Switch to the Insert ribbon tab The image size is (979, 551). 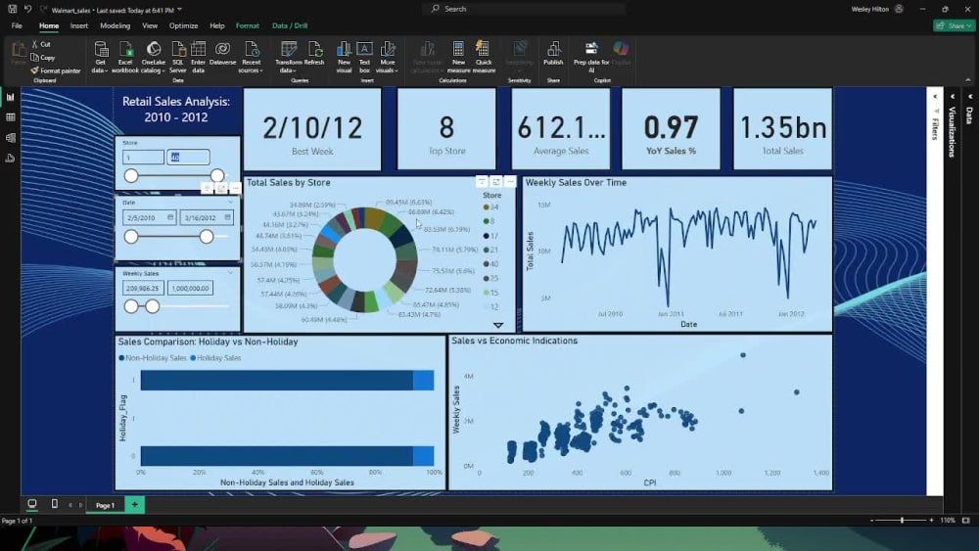(79, 25)
